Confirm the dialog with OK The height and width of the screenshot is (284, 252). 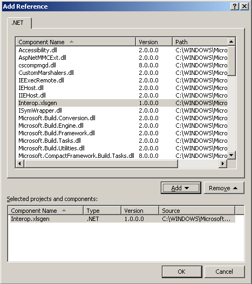point(182,272)
